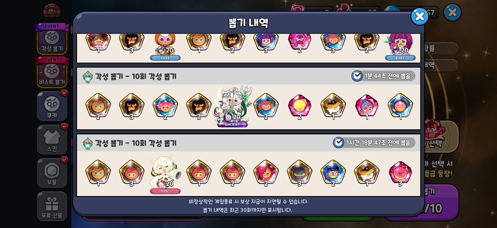Tap the EPIC white cookie result
497x228 pixels.
coord(165,174)
